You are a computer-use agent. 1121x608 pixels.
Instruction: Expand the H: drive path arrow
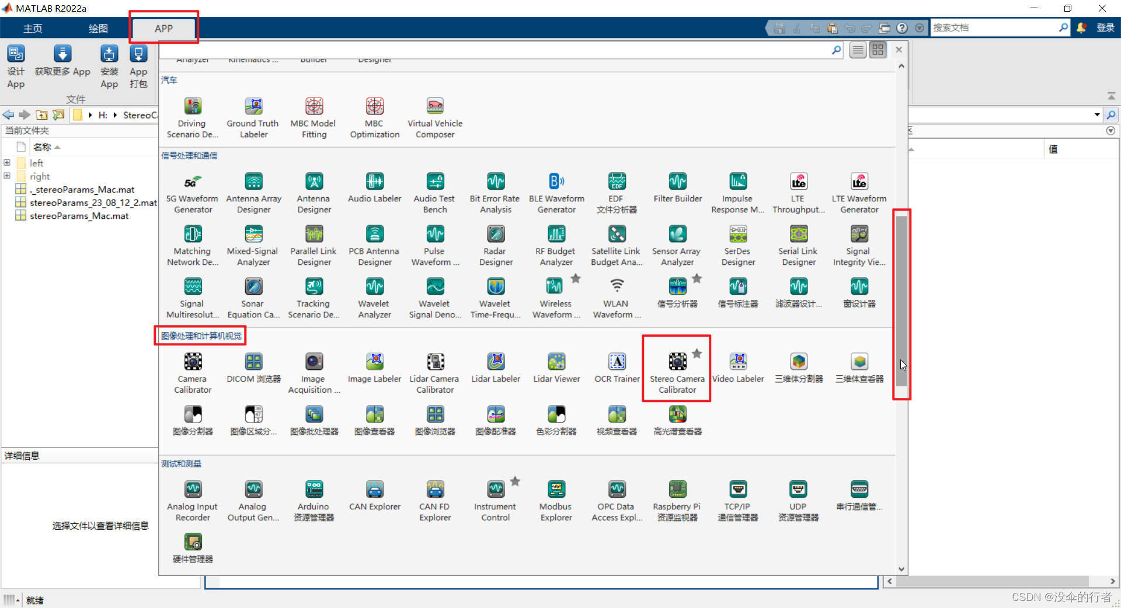click(x=115, y=115)
